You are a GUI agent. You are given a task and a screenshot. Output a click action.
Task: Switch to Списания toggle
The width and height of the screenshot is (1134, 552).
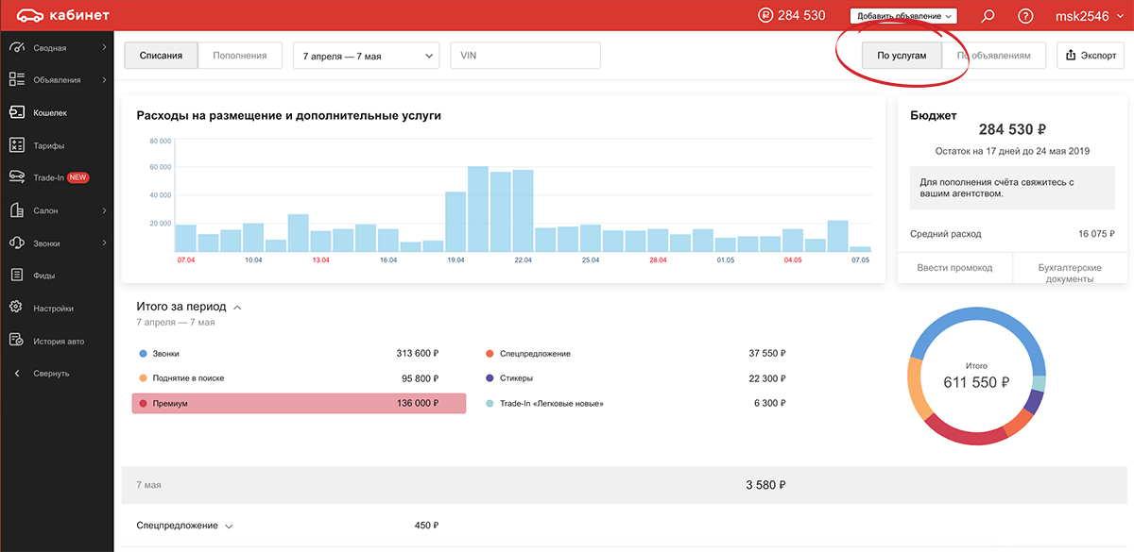161,56
